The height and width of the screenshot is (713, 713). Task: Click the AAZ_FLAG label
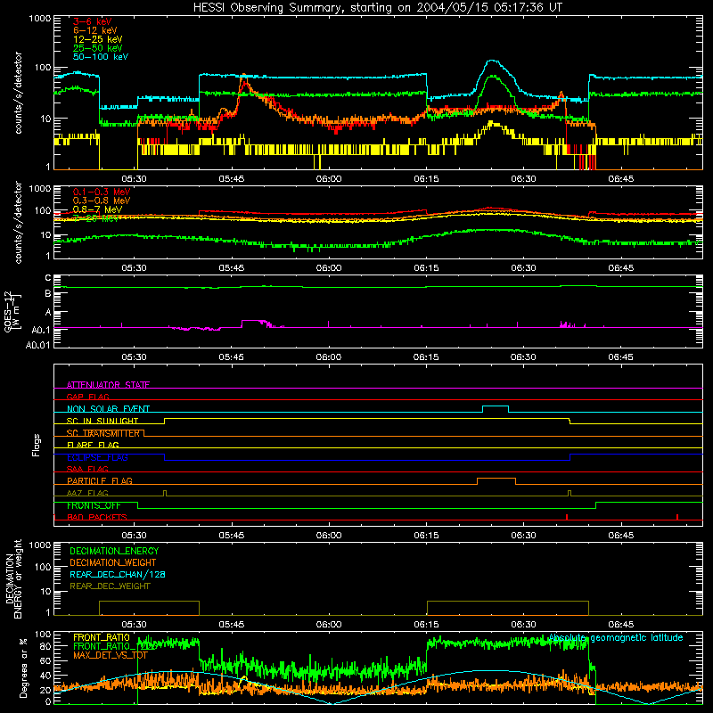(x=87, y=493)
